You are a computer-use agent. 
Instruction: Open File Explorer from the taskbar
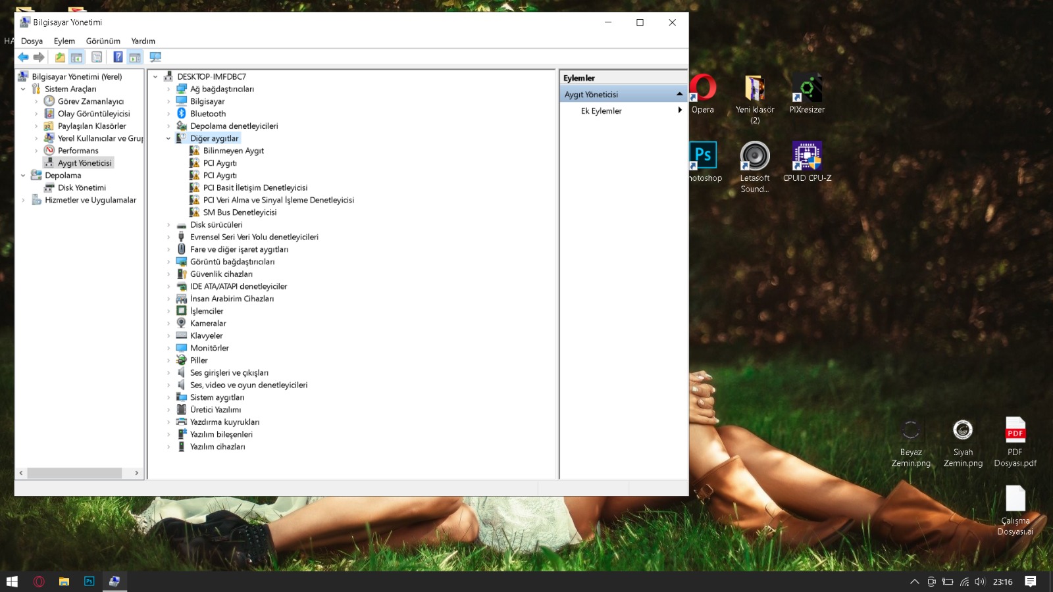64,581
